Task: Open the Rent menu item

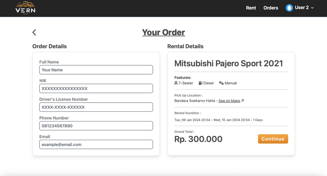Action: [x=251, y=8]
